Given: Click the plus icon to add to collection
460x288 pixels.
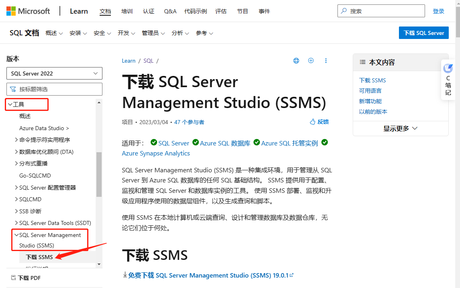Looking at the screenshot, I should click(311, 60).
